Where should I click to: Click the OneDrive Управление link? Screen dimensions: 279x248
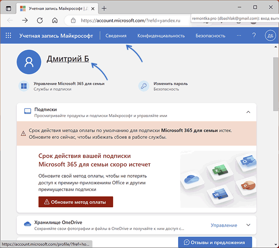click(x=224, y=225)
